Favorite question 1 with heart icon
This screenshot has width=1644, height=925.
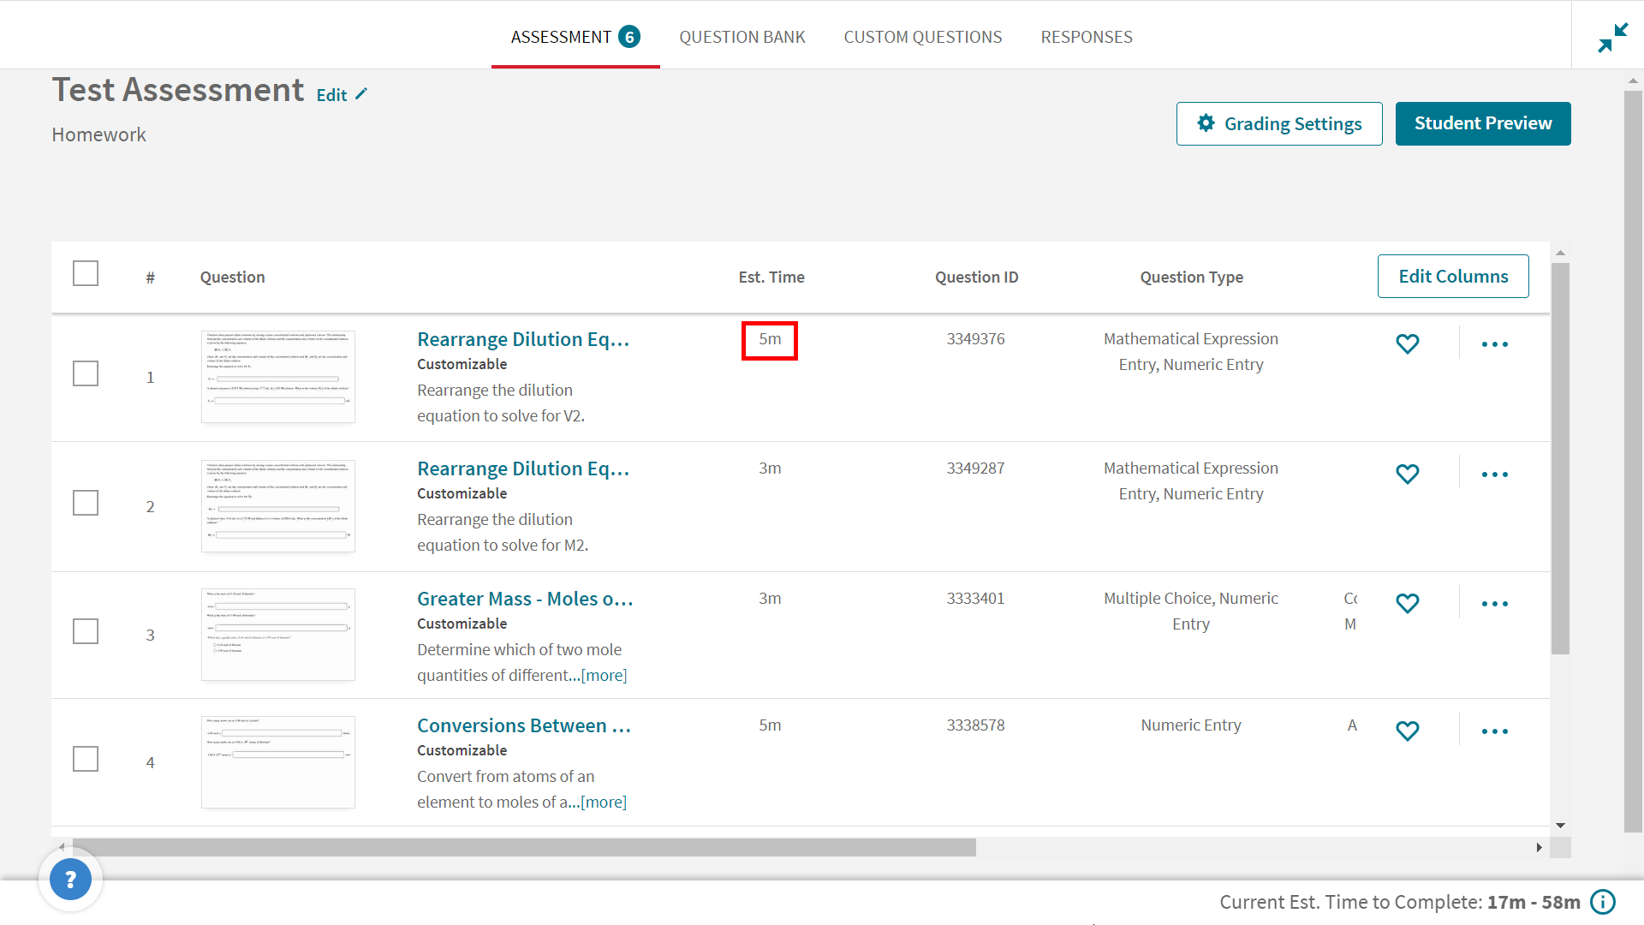(1408, 343)
